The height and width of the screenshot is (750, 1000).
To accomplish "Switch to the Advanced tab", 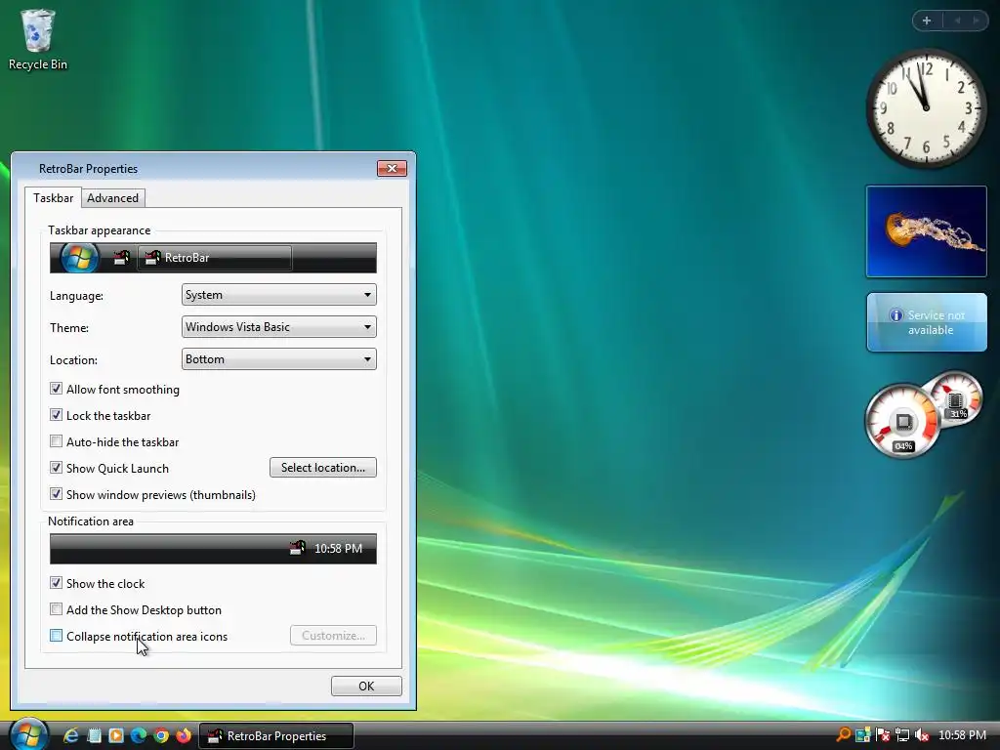I will [x=113, y=197].
